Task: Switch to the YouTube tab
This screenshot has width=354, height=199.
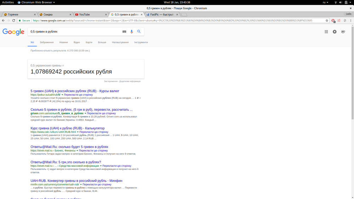Action: click(x=90, y=15)
